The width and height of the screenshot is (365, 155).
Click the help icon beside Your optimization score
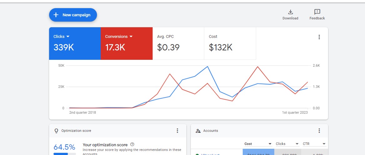132,145
